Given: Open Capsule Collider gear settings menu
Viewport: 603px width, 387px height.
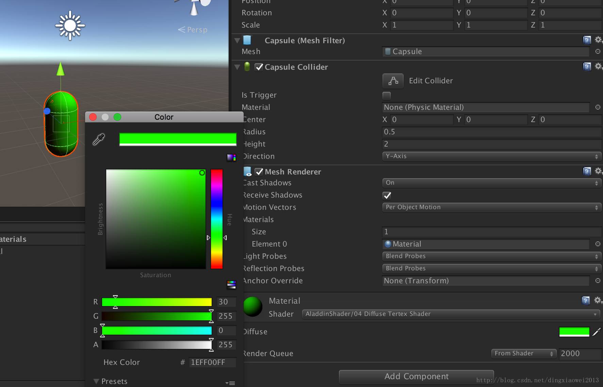Looking at the screenshot, I should 598,66.
